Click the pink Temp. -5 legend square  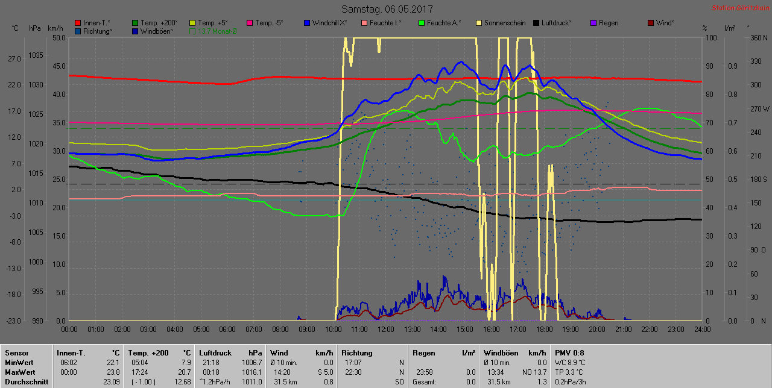[x=250, y=23]
